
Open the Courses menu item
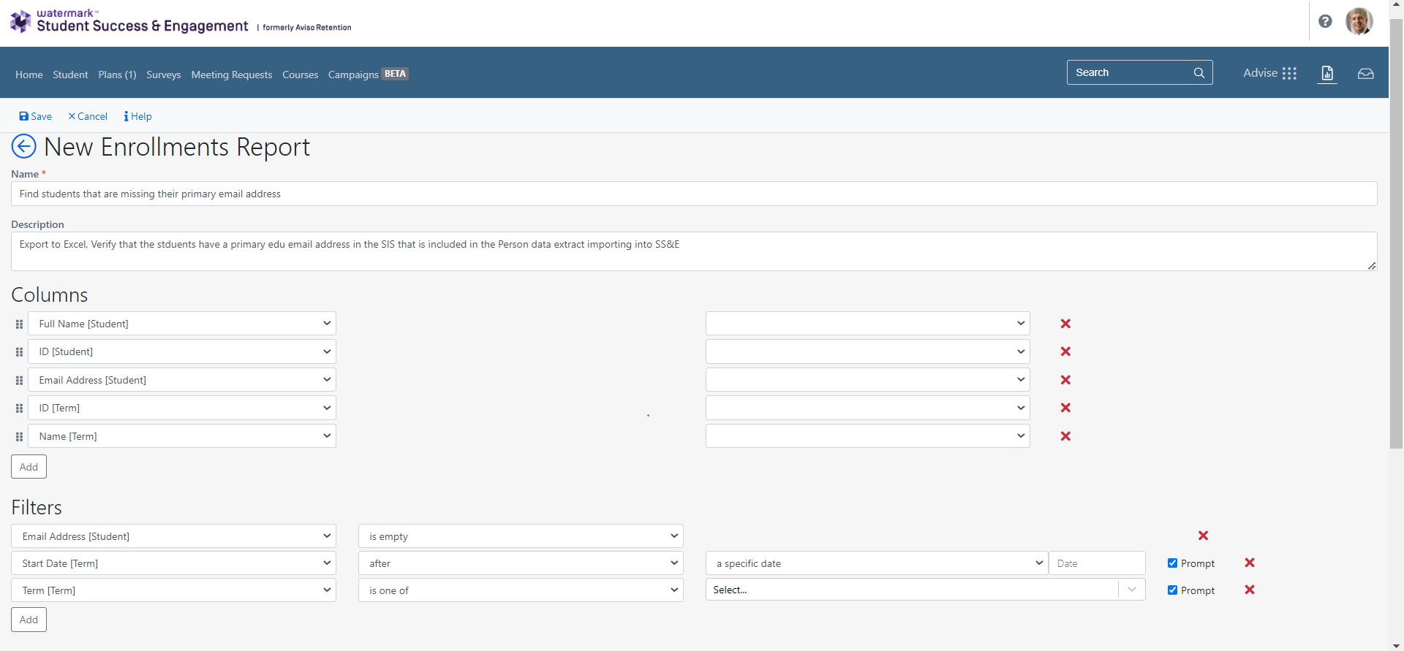pyautogui.click(x=301, y=75)
